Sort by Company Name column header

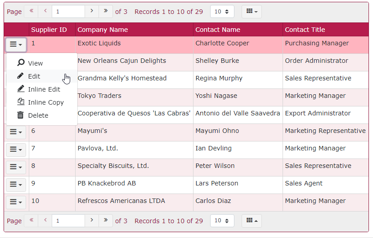[103, 30]
